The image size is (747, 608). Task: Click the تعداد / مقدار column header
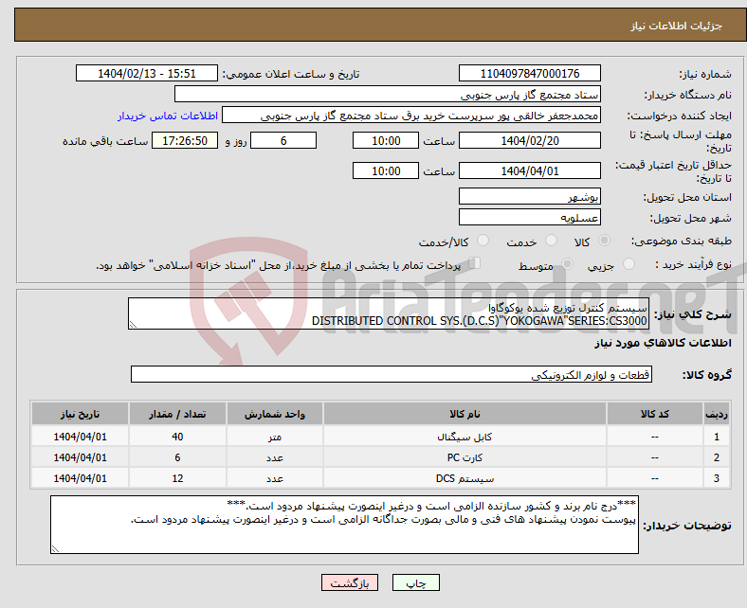pos(177,414)
